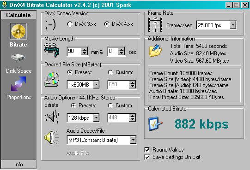
Task: Click Audio Bitrate: 16000 bytes/sec line
Action: [x=183, y=91]
